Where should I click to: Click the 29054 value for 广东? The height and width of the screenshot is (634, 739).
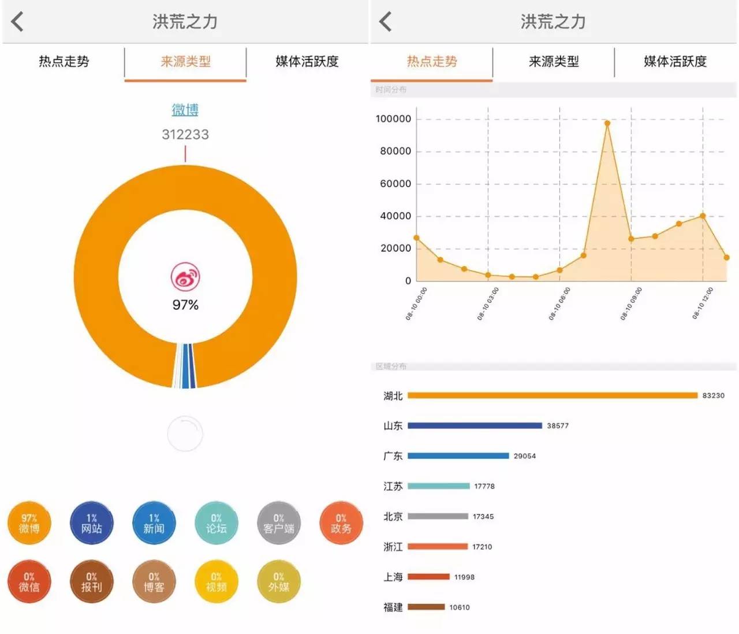pos(525,456)
